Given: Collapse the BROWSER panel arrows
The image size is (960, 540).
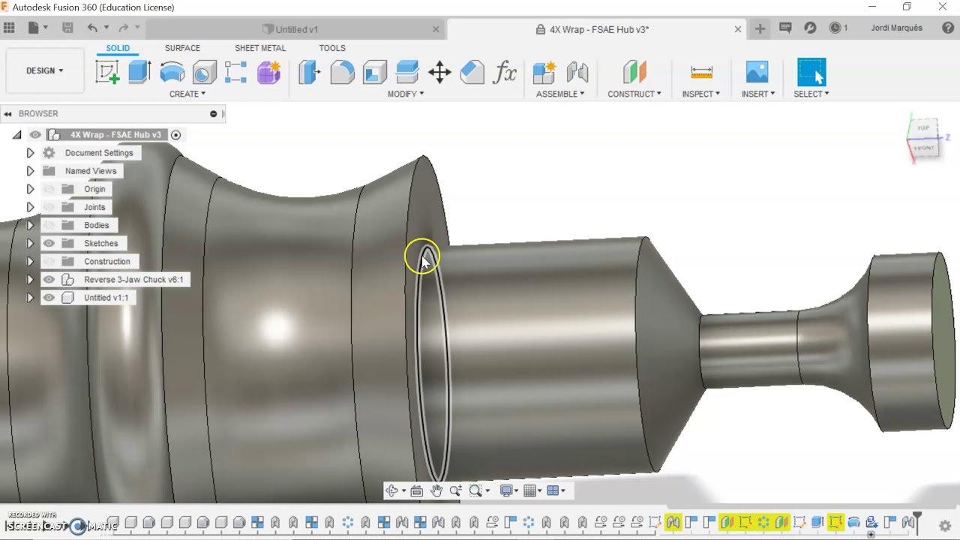Looking at the screenshot, I should pos(7,114).
